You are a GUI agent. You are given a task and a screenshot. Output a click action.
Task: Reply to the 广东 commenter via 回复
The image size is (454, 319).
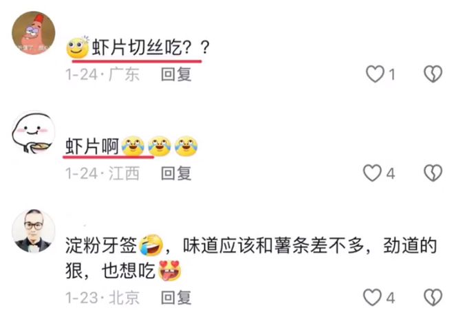[176, 74]
